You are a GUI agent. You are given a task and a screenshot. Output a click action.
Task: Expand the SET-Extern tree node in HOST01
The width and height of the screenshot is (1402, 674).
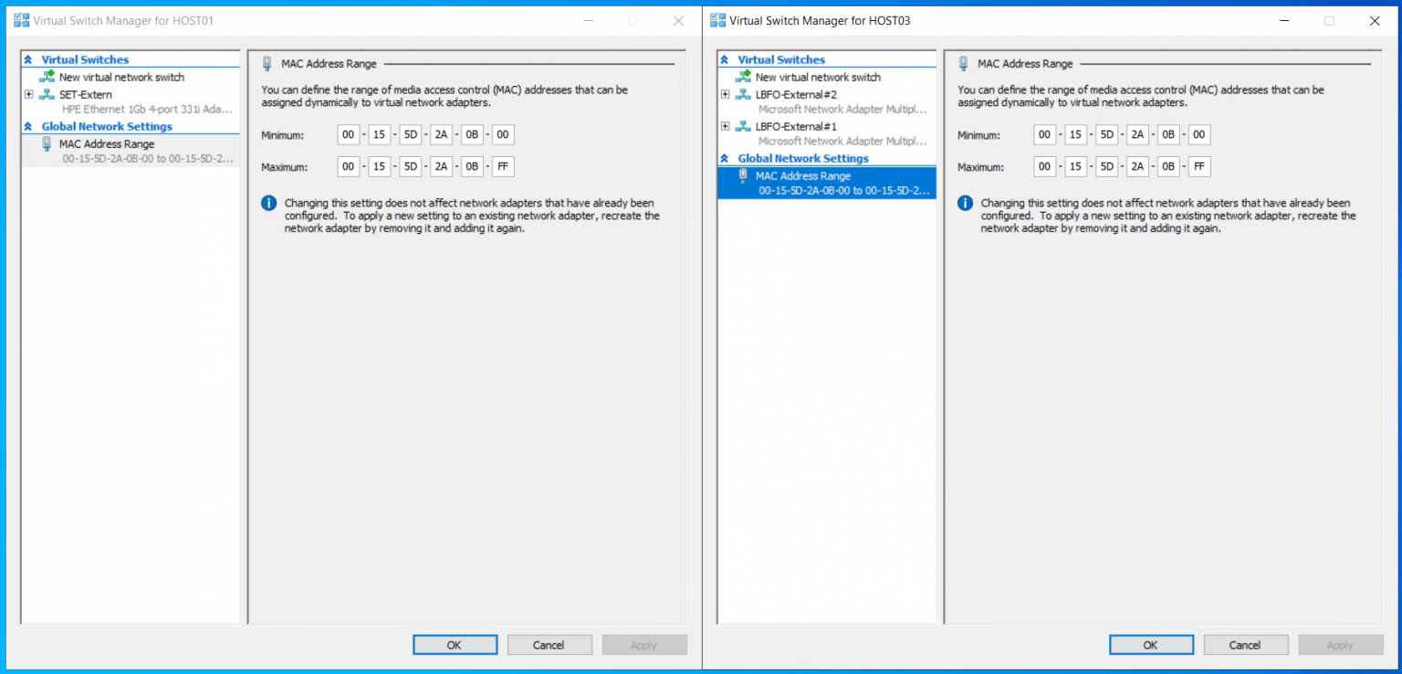tap(29, 95)
